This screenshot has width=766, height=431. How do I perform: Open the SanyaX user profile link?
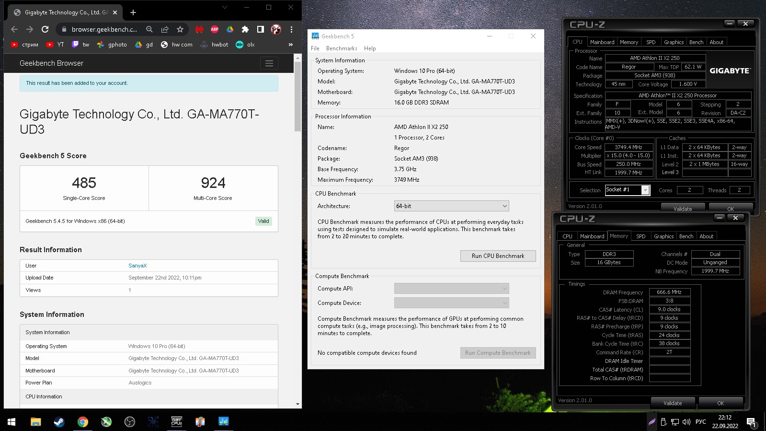[137, 266]
